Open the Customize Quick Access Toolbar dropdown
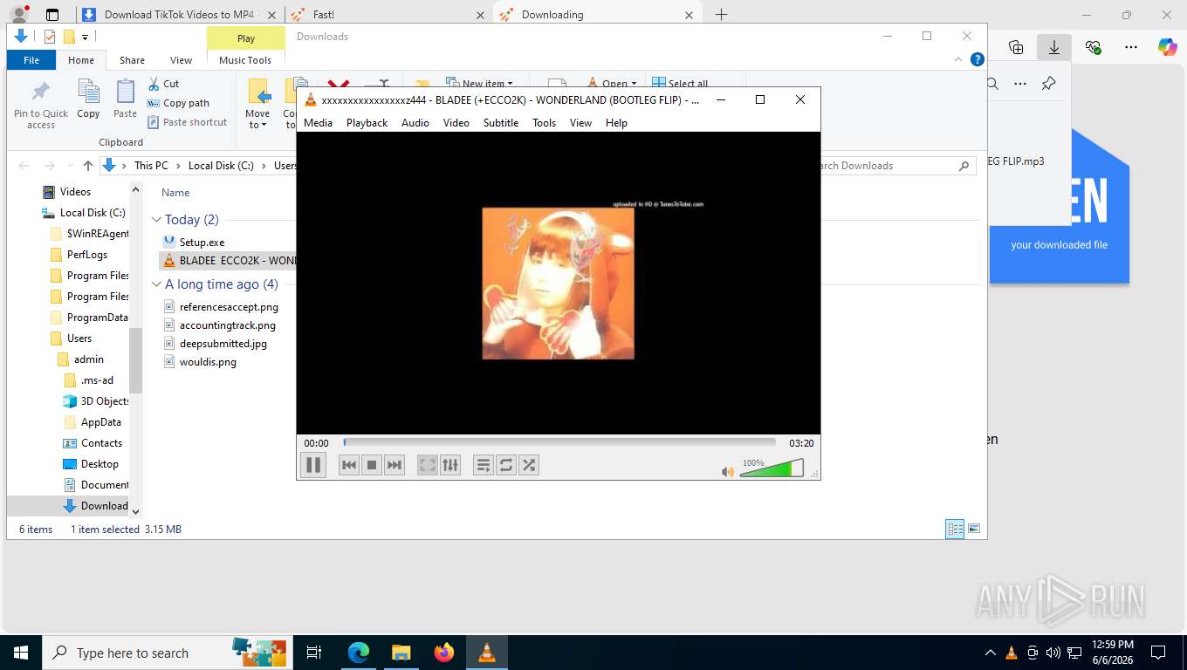The width and height of the screenshot is (1187, 670). pyautogui.click(x=86, y=37)
